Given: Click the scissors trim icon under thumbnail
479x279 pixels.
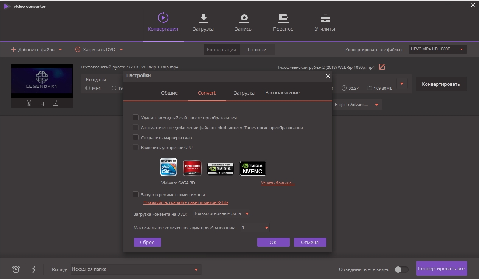Looking at the screenshot, I should tap(29, 103).
